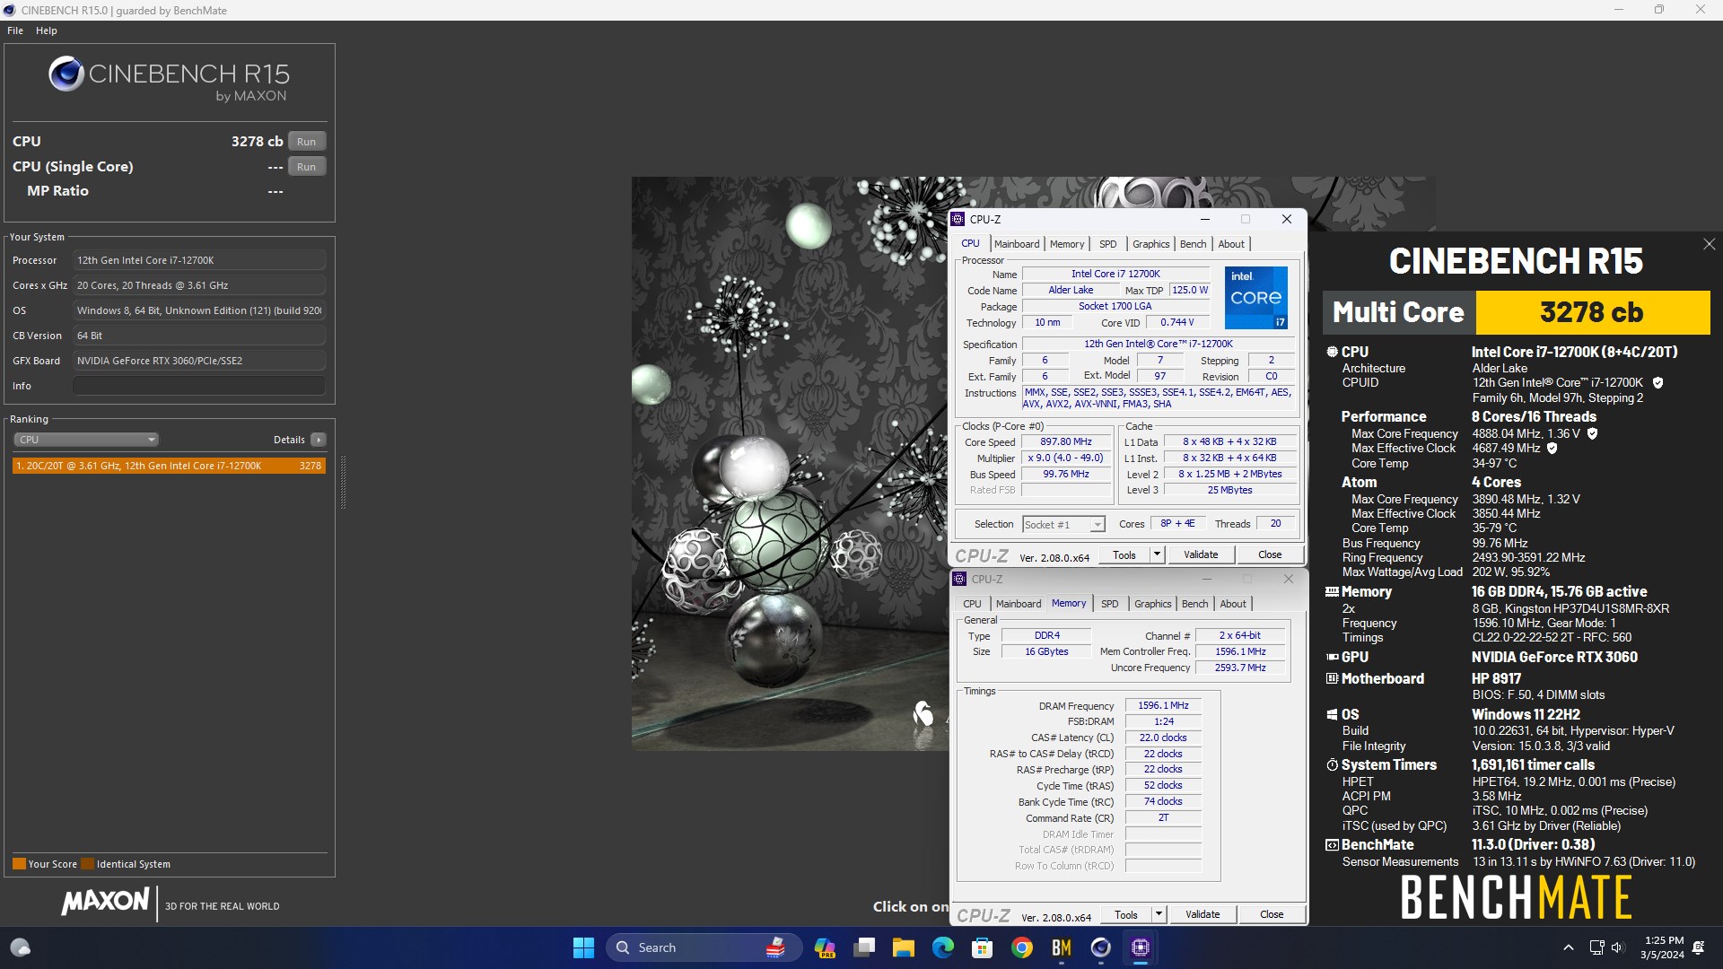Click the Cinebench panel splitter handle
This screenshot has width=1723, height=969.
tap(343, 483)
